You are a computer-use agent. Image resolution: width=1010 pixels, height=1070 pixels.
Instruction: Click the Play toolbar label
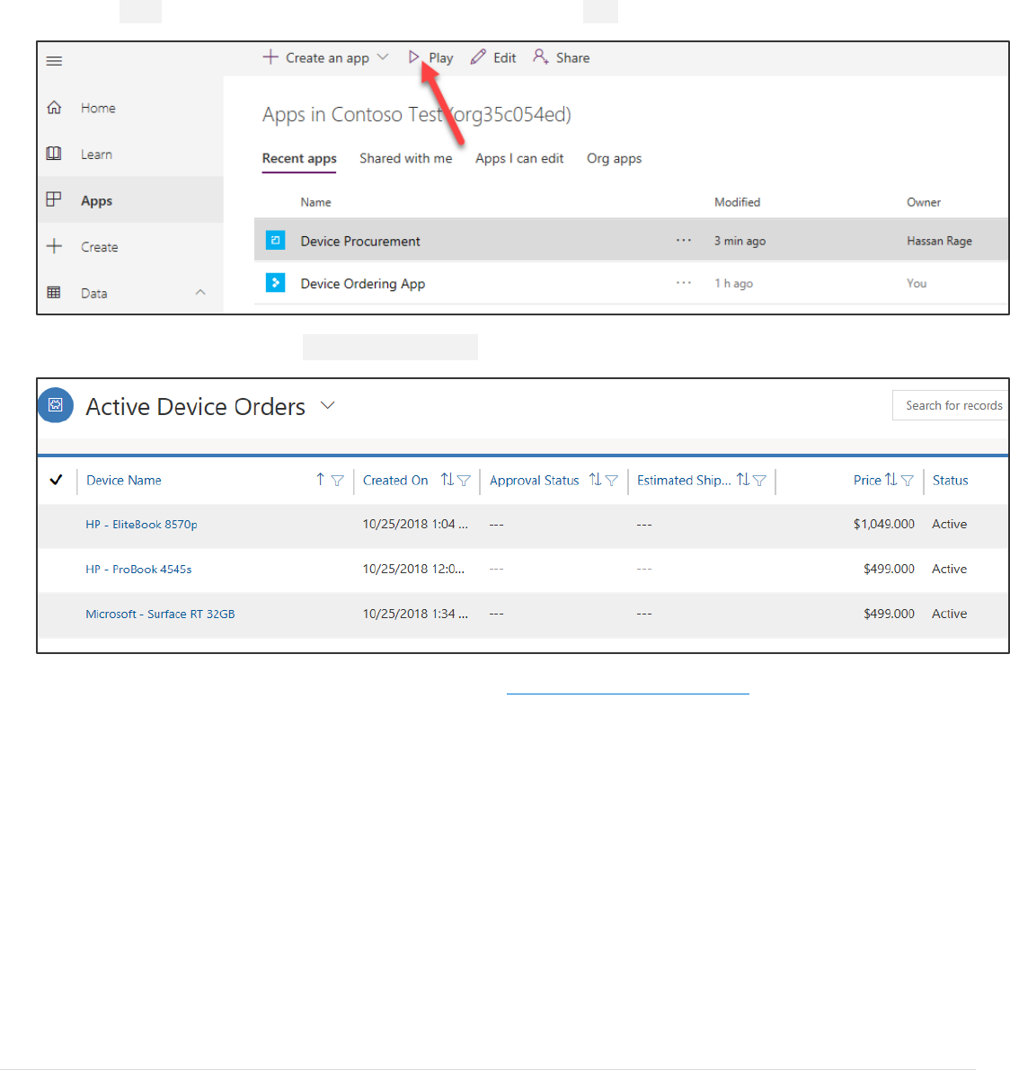pos(441,58)
